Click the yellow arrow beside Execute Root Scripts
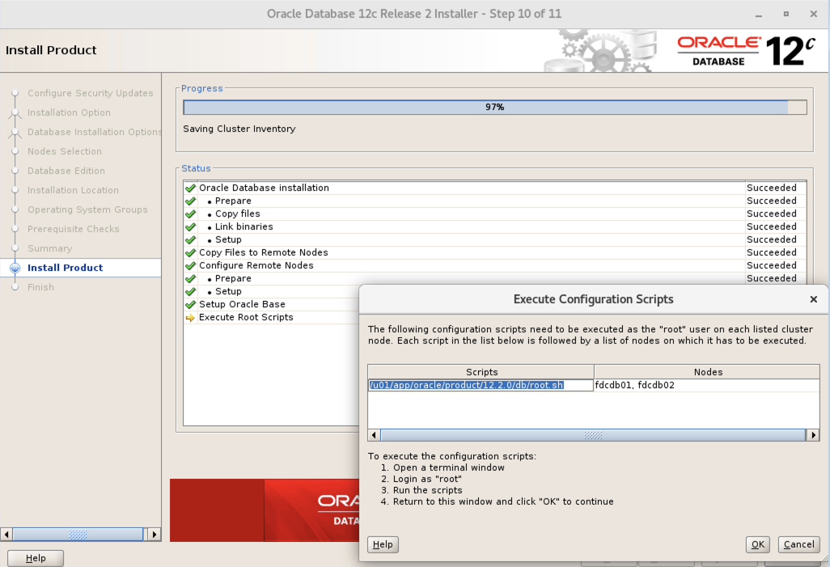 pos(191,318)
